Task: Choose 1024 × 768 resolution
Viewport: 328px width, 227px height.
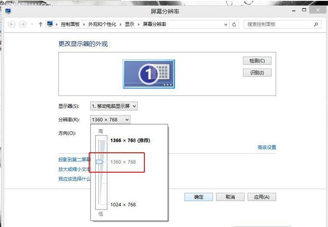Action: 123,205
